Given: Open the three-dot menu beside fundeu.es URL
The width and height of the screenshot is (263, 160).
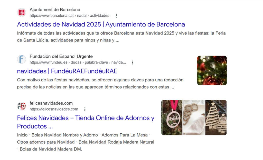Looking at the screenshot, I should tap(133, 62).
